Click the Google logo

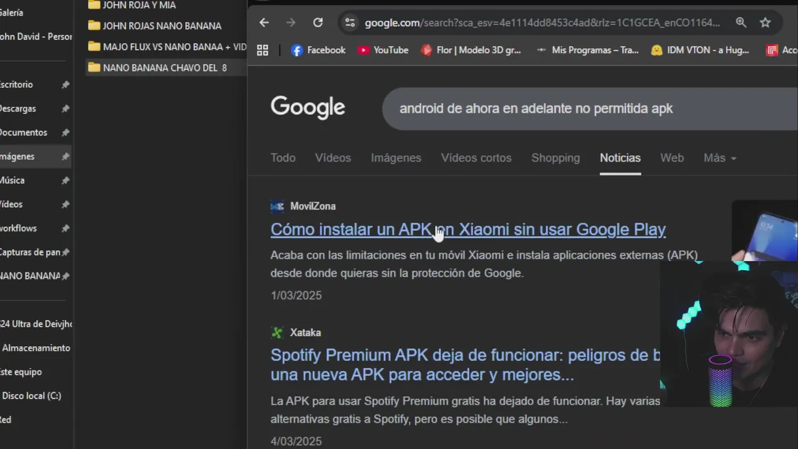307,108
